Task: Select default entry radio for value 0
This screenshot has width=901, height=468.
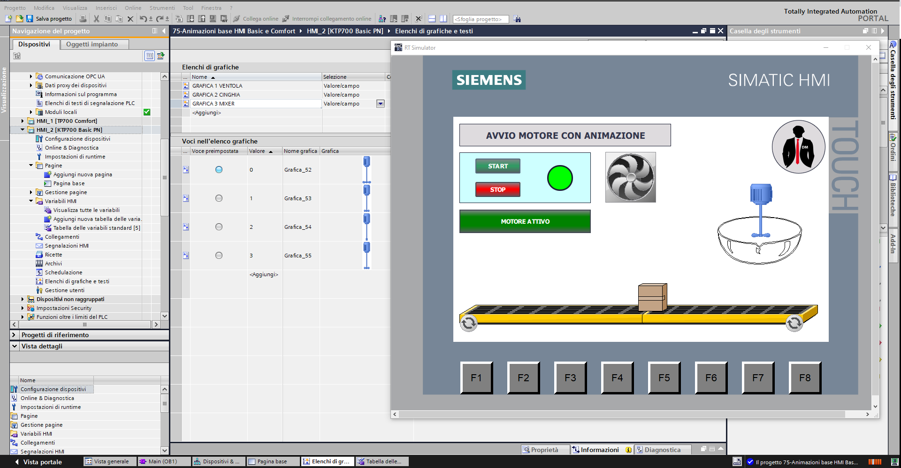Action: tap(219, 170)
